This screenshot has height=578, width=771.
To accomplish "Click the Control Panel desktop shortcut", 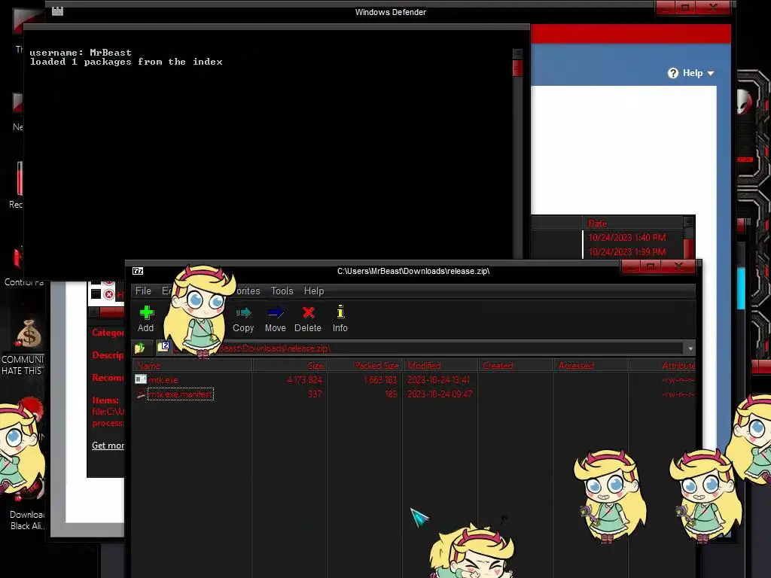I will click(x=23, y=266).
